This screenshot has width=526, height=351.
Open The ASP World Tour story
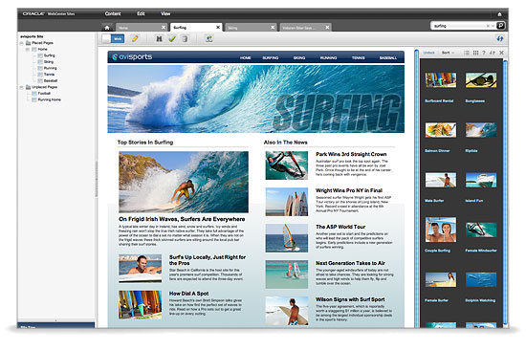click(340, 227)
